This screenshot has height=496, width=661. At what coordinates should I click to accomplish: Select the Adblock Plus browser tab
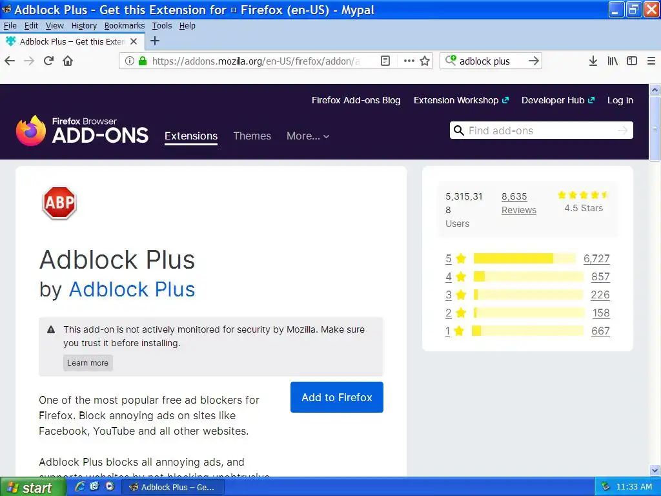[x=72, y=41]
